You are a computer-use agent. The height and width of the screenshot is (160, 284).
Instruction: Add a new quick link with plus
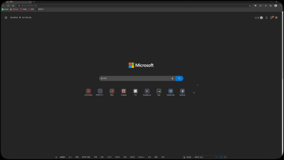click(194, 93)
